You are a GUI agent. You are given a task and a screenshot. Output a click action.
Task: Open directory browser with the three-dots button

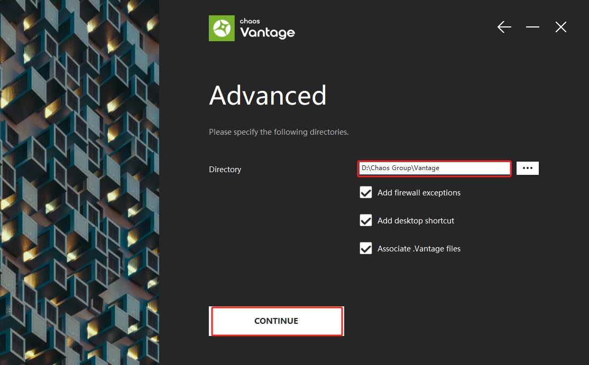click(527, 168)
